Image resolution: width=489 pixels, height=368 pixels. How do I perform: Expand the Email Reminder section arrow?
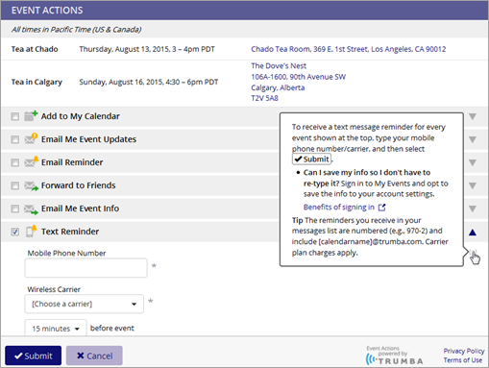(x=473, y=162)
